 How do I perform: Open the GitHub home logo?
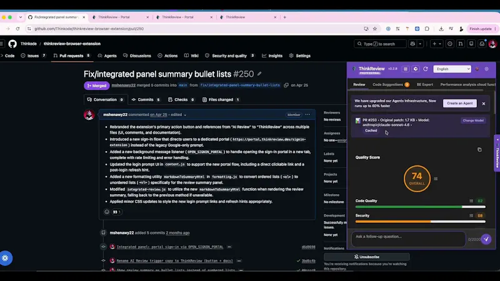(12, 44)
